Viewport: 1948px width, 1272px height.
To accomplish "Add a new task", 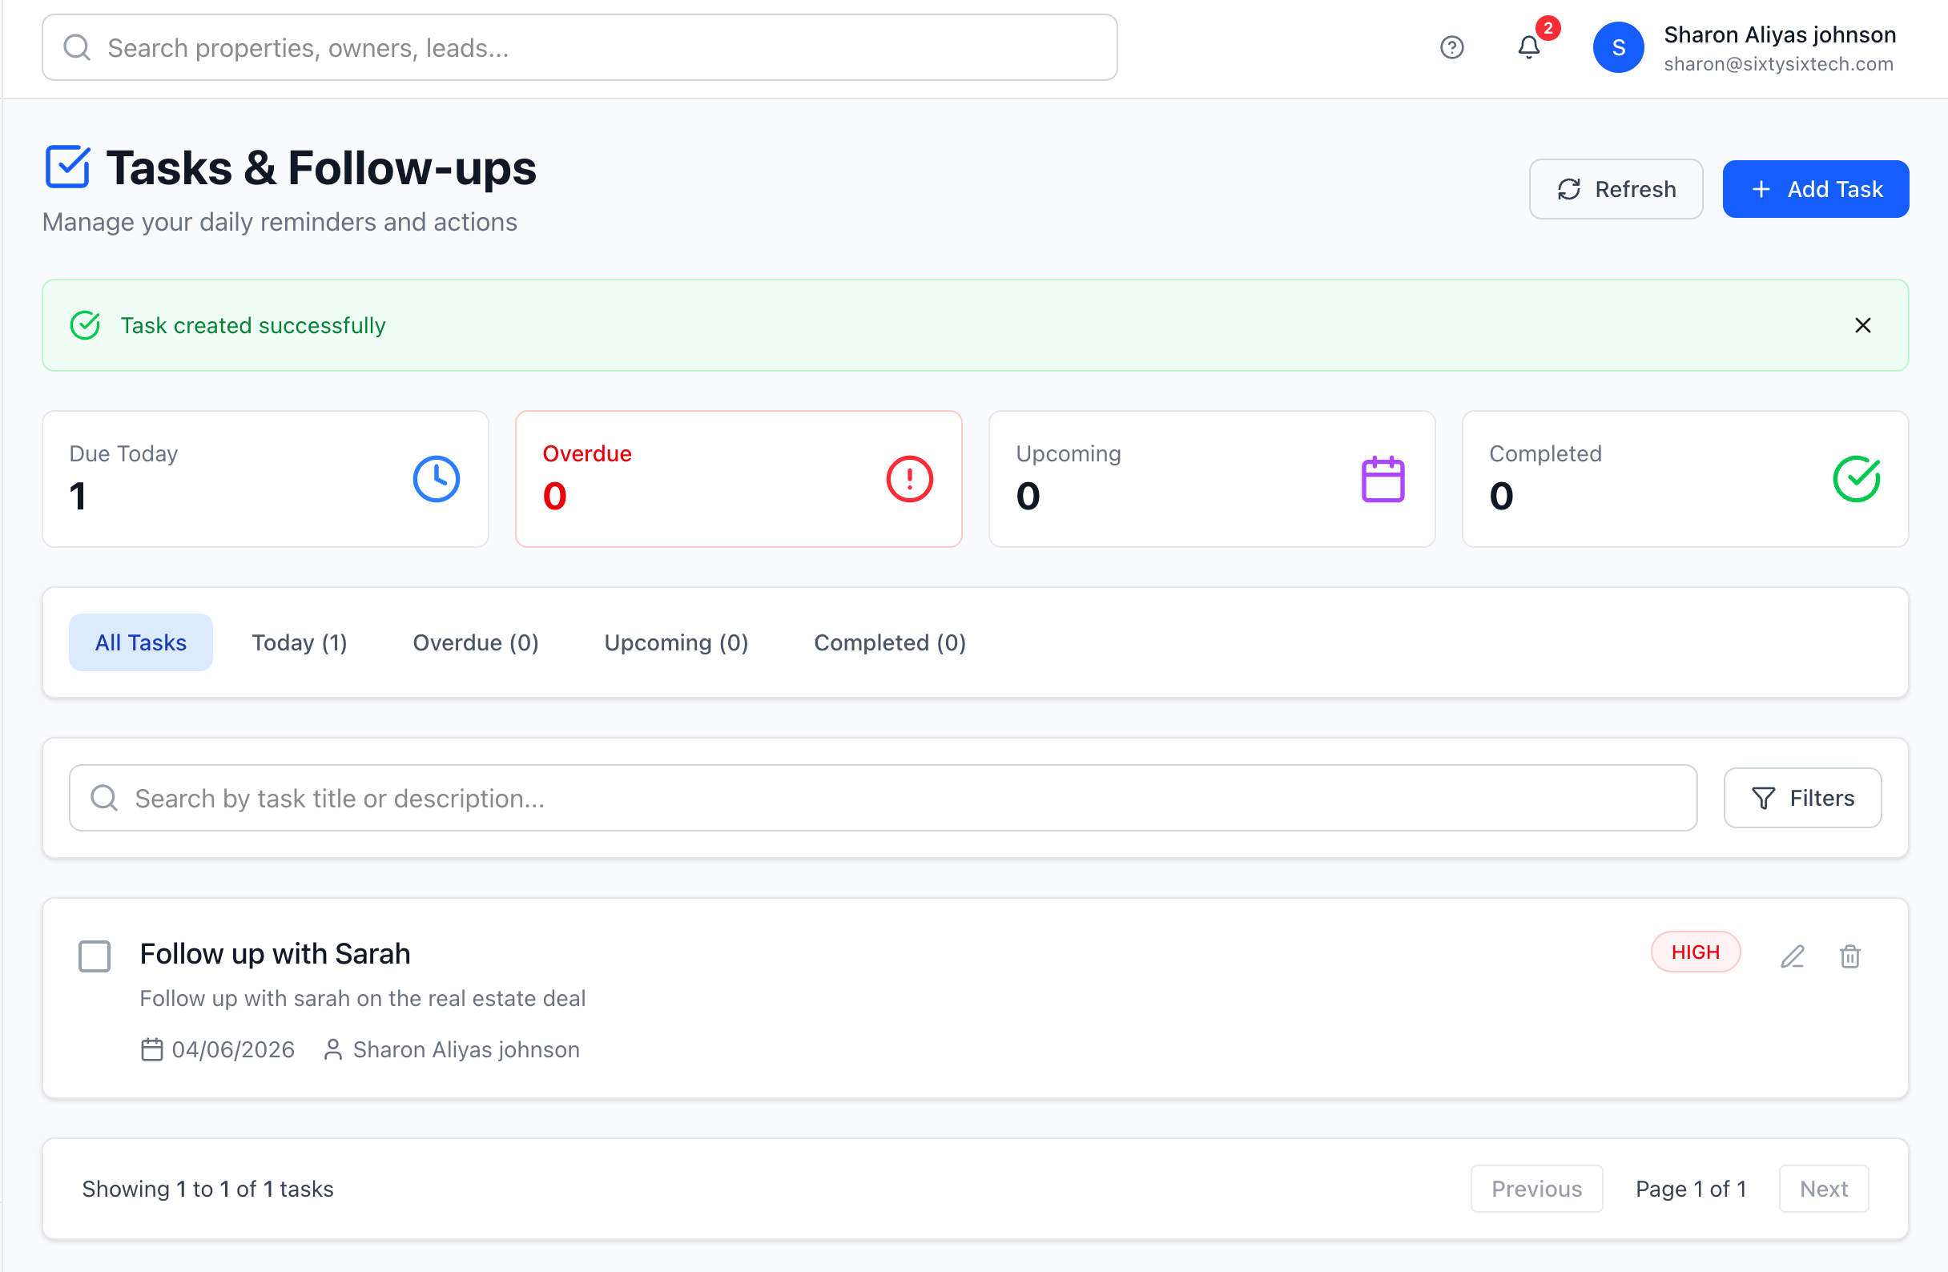I will click(1814, 189).
